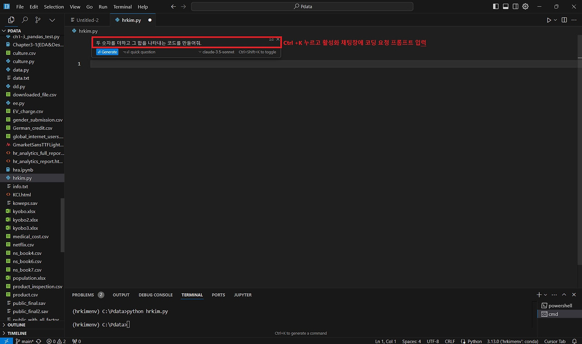The width and height of the screenshot is (582, 344).
Task: Close the bottom panel
Action: point(574,295)
